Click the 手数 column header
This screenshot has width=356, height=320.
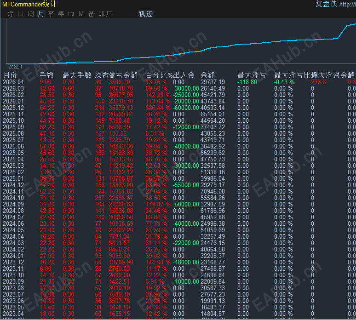47,75
